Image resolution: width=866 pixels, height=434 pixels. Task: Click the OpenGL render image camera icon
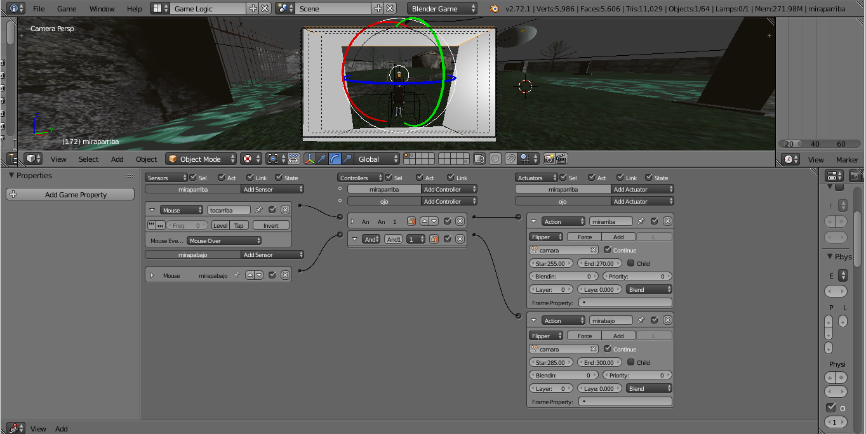[549, 159]
